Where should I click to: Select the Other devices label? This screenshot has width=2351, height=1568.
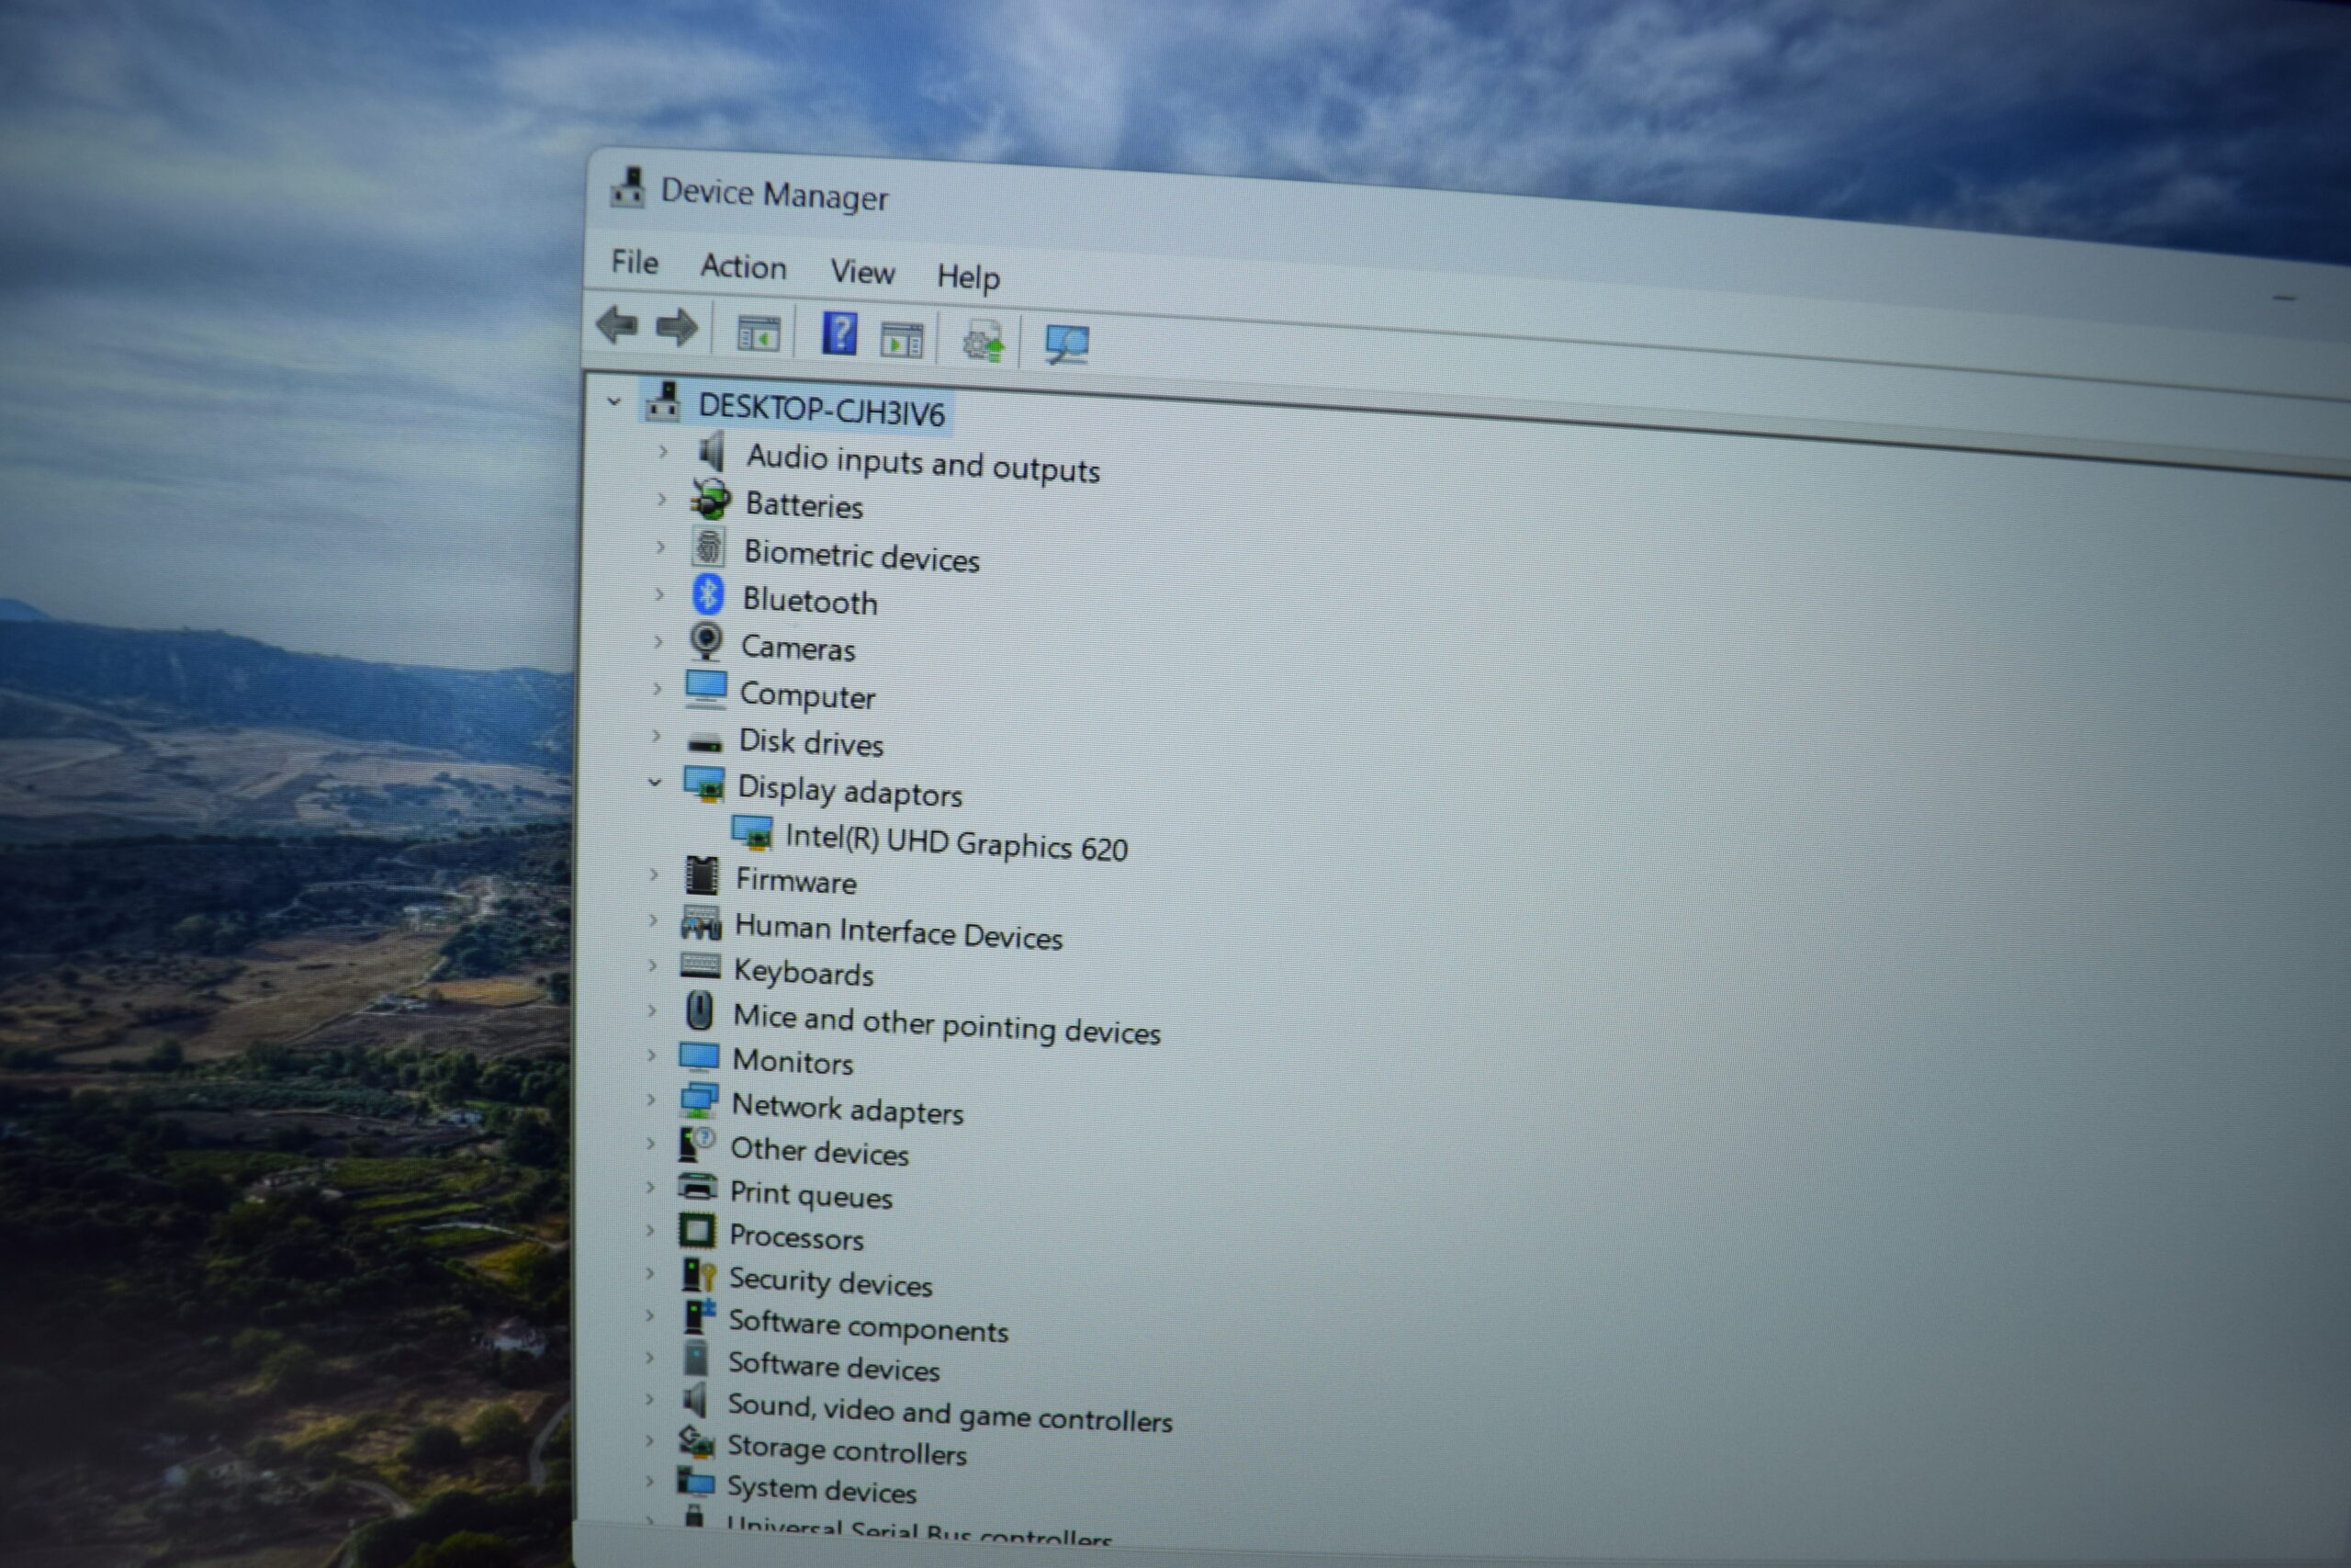pos(820,1151)
